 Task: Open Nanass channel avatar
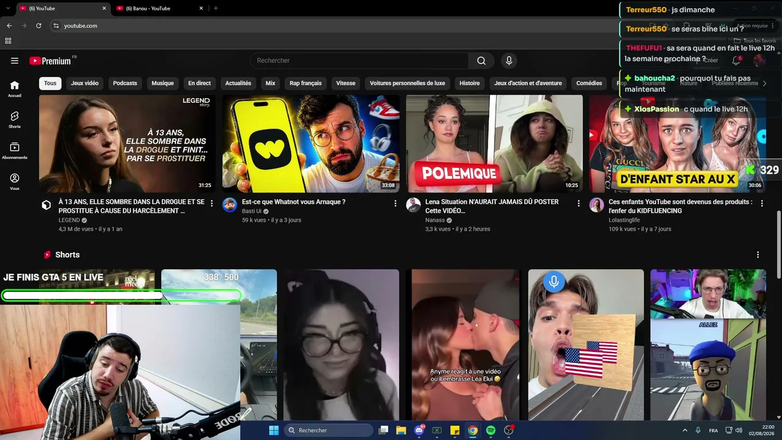pos(414,205)
